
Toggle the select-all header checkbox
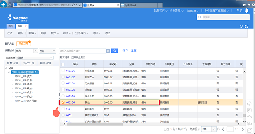tap(63, 64)
